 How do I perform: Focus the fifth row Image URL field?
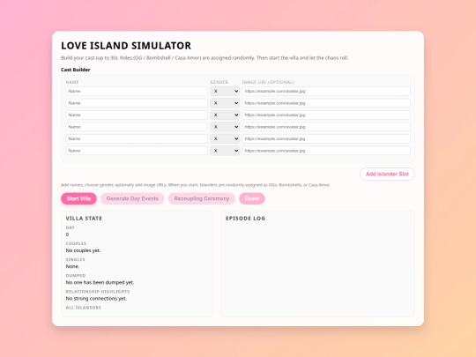coord(326,138)
